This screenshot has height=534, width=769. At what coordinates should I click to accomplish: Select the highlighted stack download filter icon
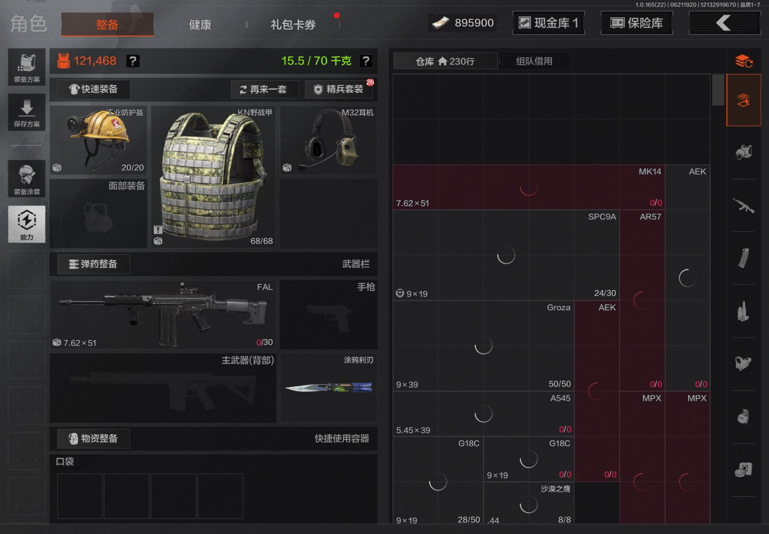pos(744,100)
